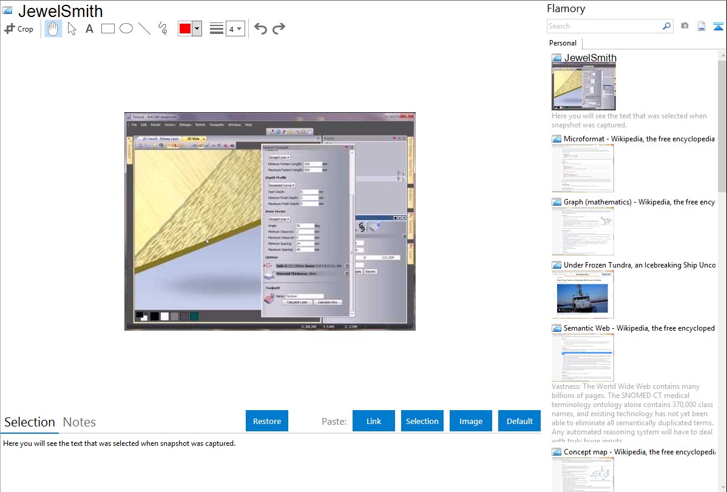
Task: Switch to the Selection tab
Action: [30, 422]
